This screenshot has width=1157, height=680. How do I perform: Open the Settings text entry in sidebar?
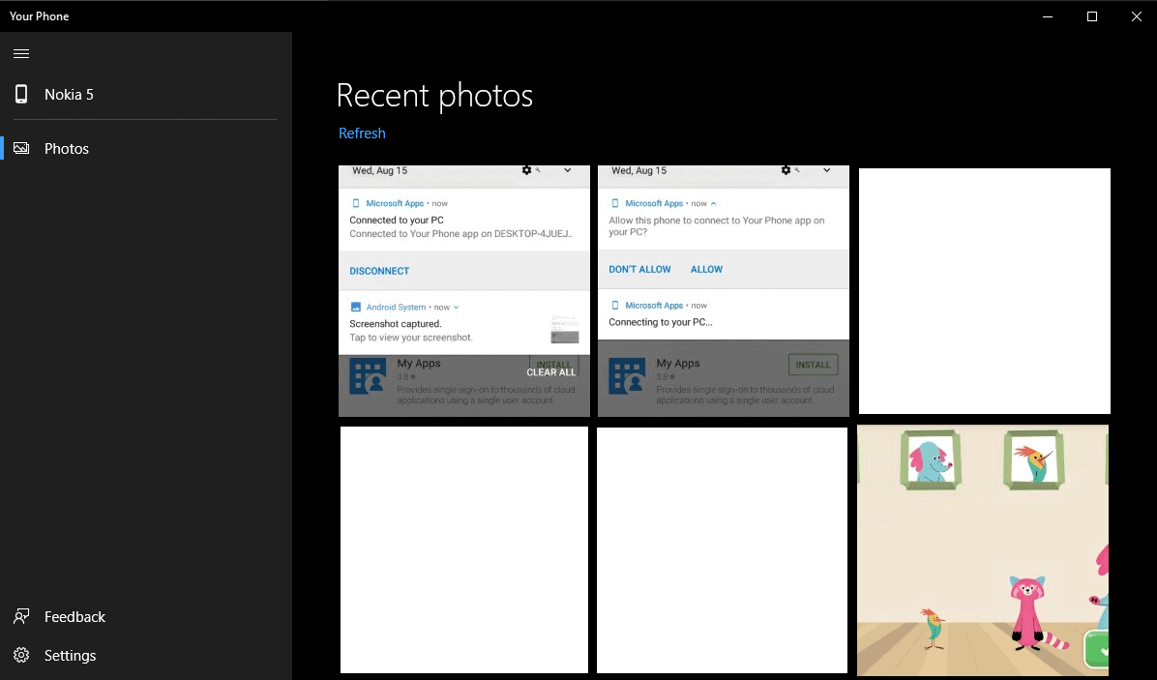pyautogui.click(x=70, y=656)
